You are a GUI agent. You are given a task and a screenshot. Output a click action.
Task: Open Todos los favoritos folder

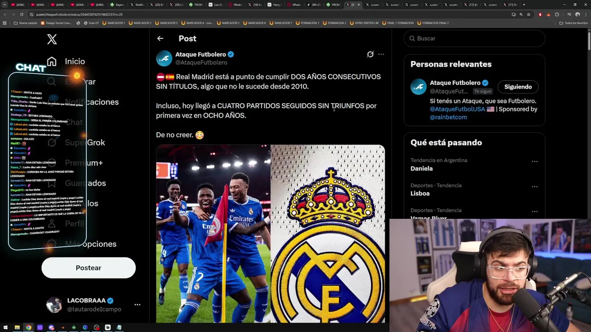tap(574, 23)
